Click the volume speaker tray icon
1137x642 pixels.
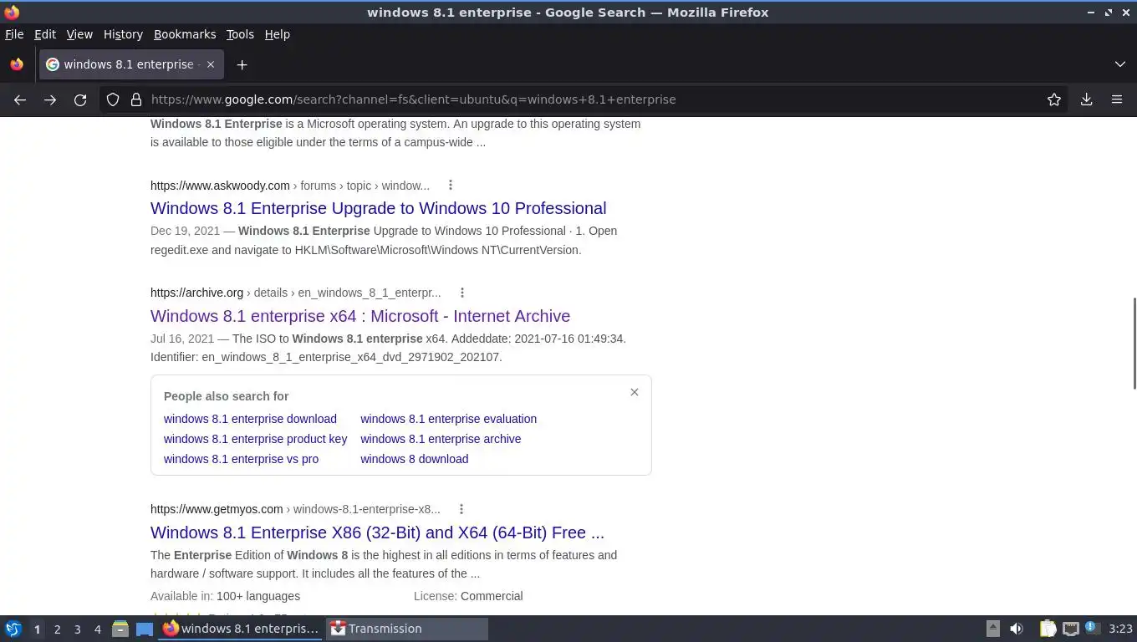click(x=1017, y=629)
